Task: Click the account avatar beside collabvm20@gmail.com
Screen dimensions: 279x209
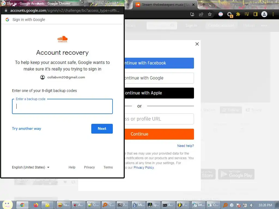Action: [x=42, y=77]
